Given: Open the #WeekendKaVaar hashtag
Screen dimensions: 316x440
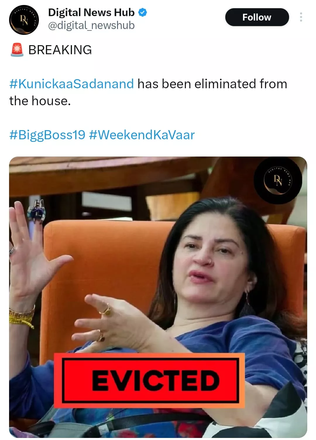Looking at the screenshot, I should (x=142, y=135).
